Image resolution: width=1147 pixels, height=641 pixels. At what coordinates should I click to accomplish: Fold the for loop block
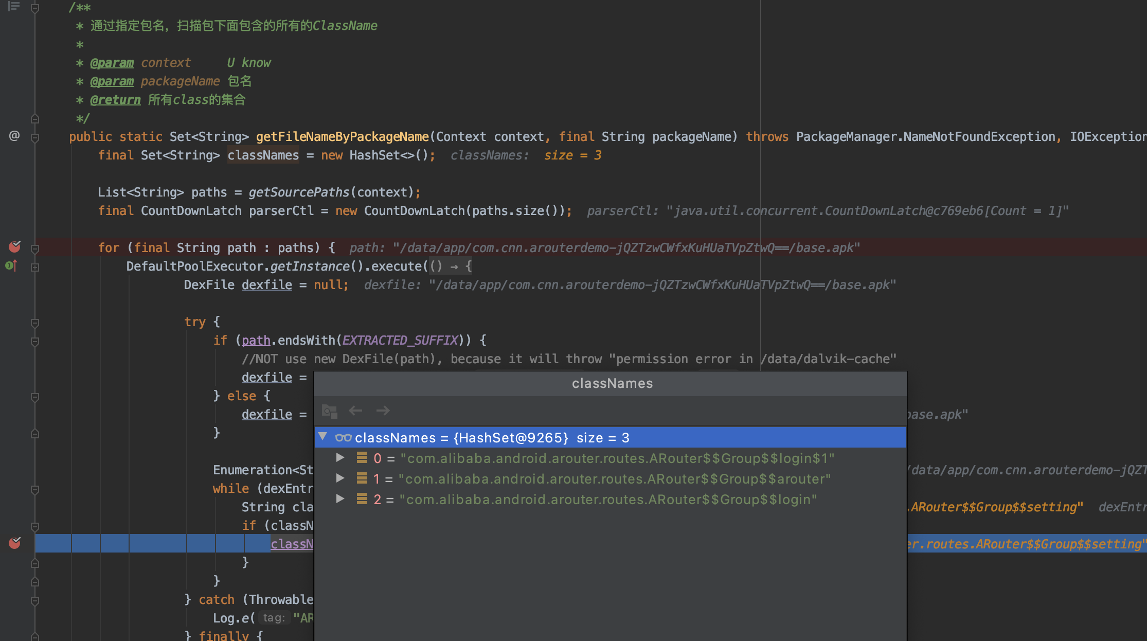[35, 249]
